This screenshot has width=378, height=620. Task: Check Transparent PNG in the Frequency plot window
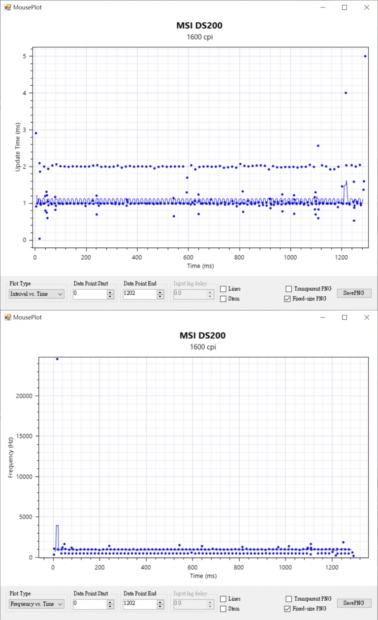[x=288, y=599]
